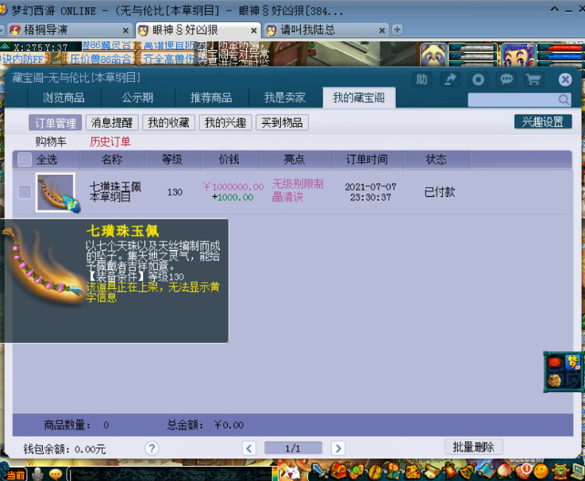The width and height of the screenshot is (585, 481).
Task: Click the 已付款 status text
Action: pyautogui.click(x=440, y=192)
